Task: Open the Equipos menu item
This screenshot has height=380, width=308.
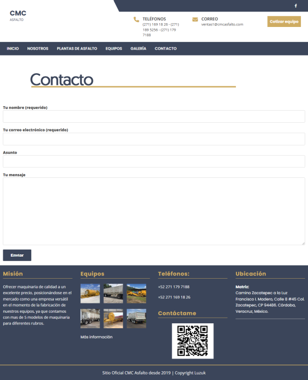Action: point(114,48)
